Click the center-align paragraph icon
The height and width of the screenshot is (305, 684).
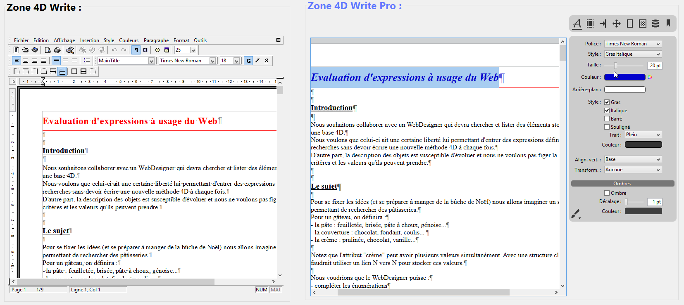(26, 61)
